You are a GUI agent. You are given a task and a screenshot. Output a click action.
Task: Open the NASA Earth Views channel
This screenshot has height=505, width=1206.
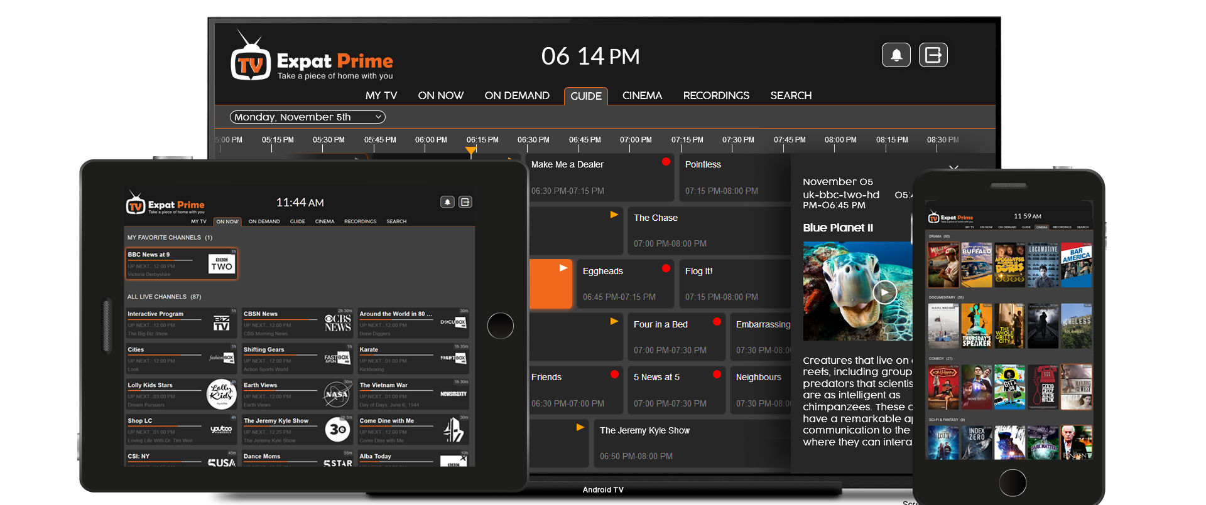pos(337,394)
